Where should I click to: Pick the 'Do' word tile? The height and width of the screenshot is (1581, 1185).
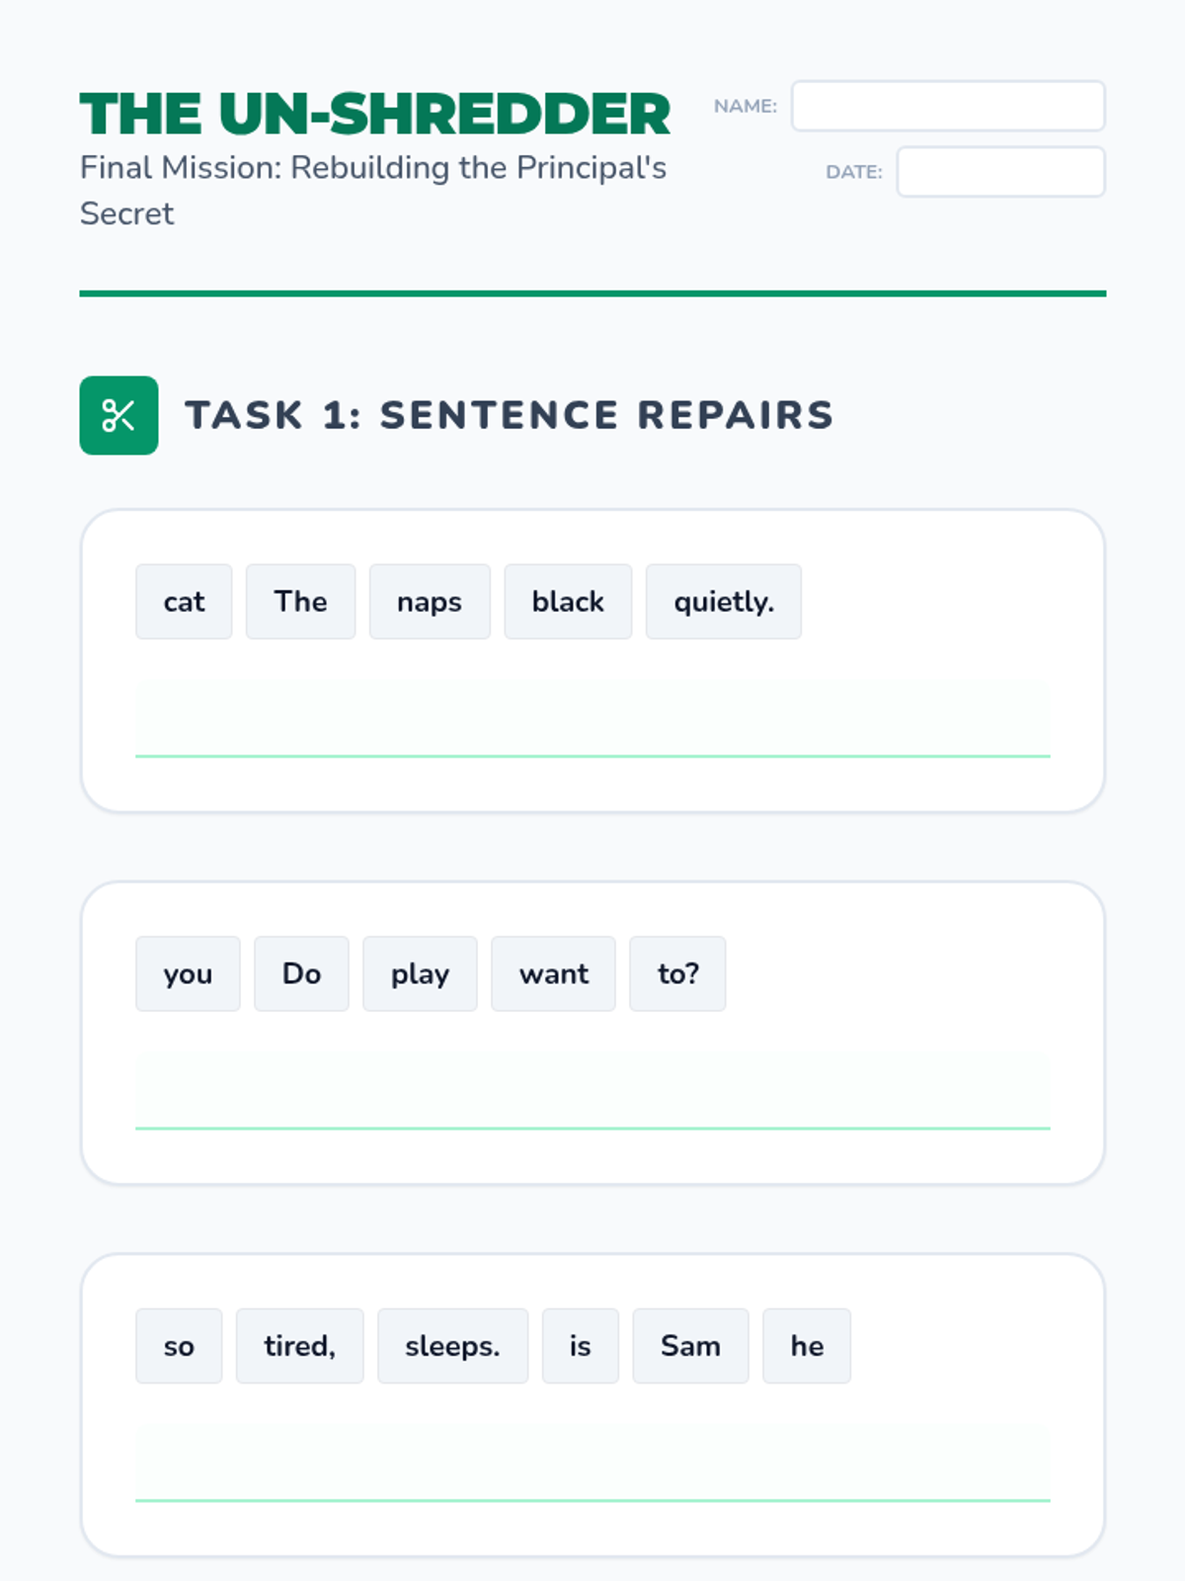301,974
